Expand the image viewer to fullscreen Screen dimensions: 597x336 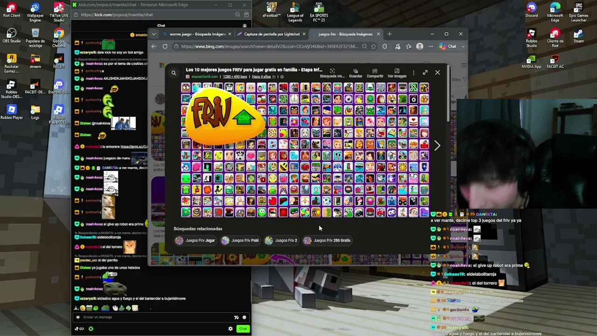point(425,72)
